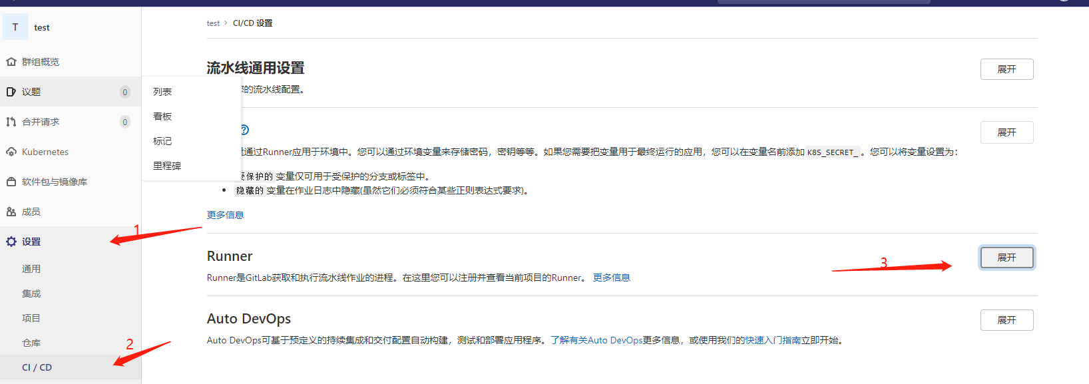Click the test group name in the sidebar
1089x384 pixels.
(x=42, y=27)
